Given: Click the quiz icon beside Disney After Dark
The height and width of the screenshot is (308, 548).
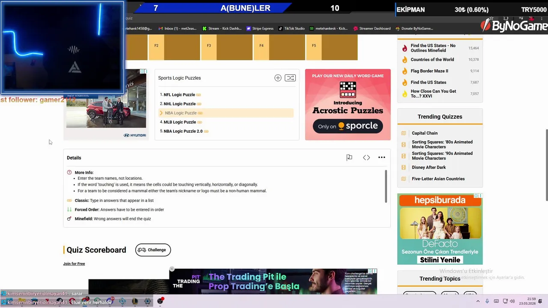Looking at the screenshot, I should click(x=403, y=167).
